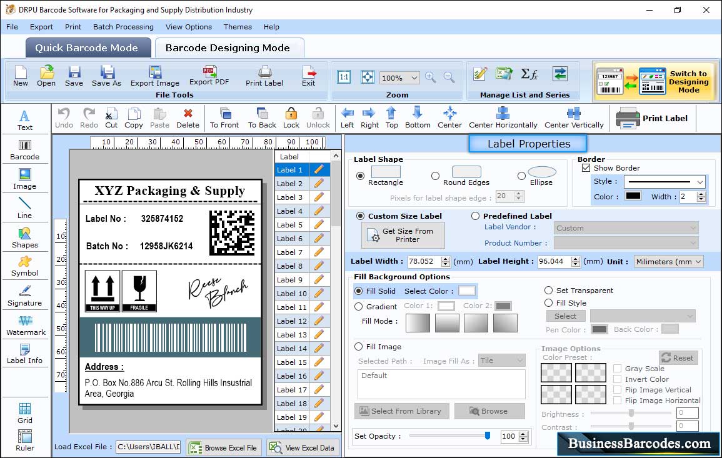This screenshot has height=458, width=722.
Task: Select the Text tool in sidebar
Action: coord(25,121)
